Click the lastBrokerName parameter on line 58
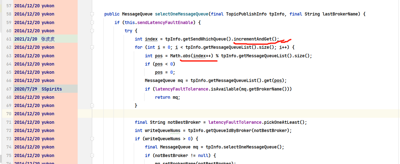The width and height of the screenshot is (400, 164). tap(340, 14)
